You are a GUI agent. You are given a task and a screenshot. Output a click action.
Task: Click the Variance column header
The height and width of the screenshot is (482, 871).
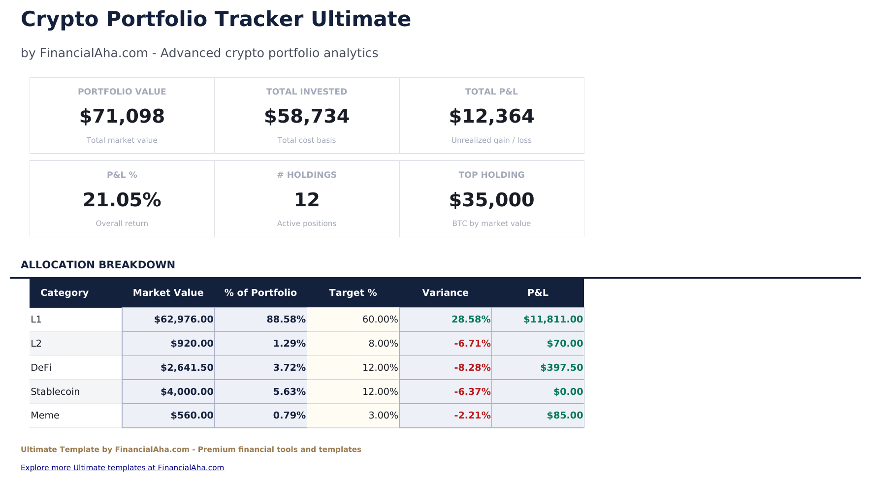[x=445, y=292]
